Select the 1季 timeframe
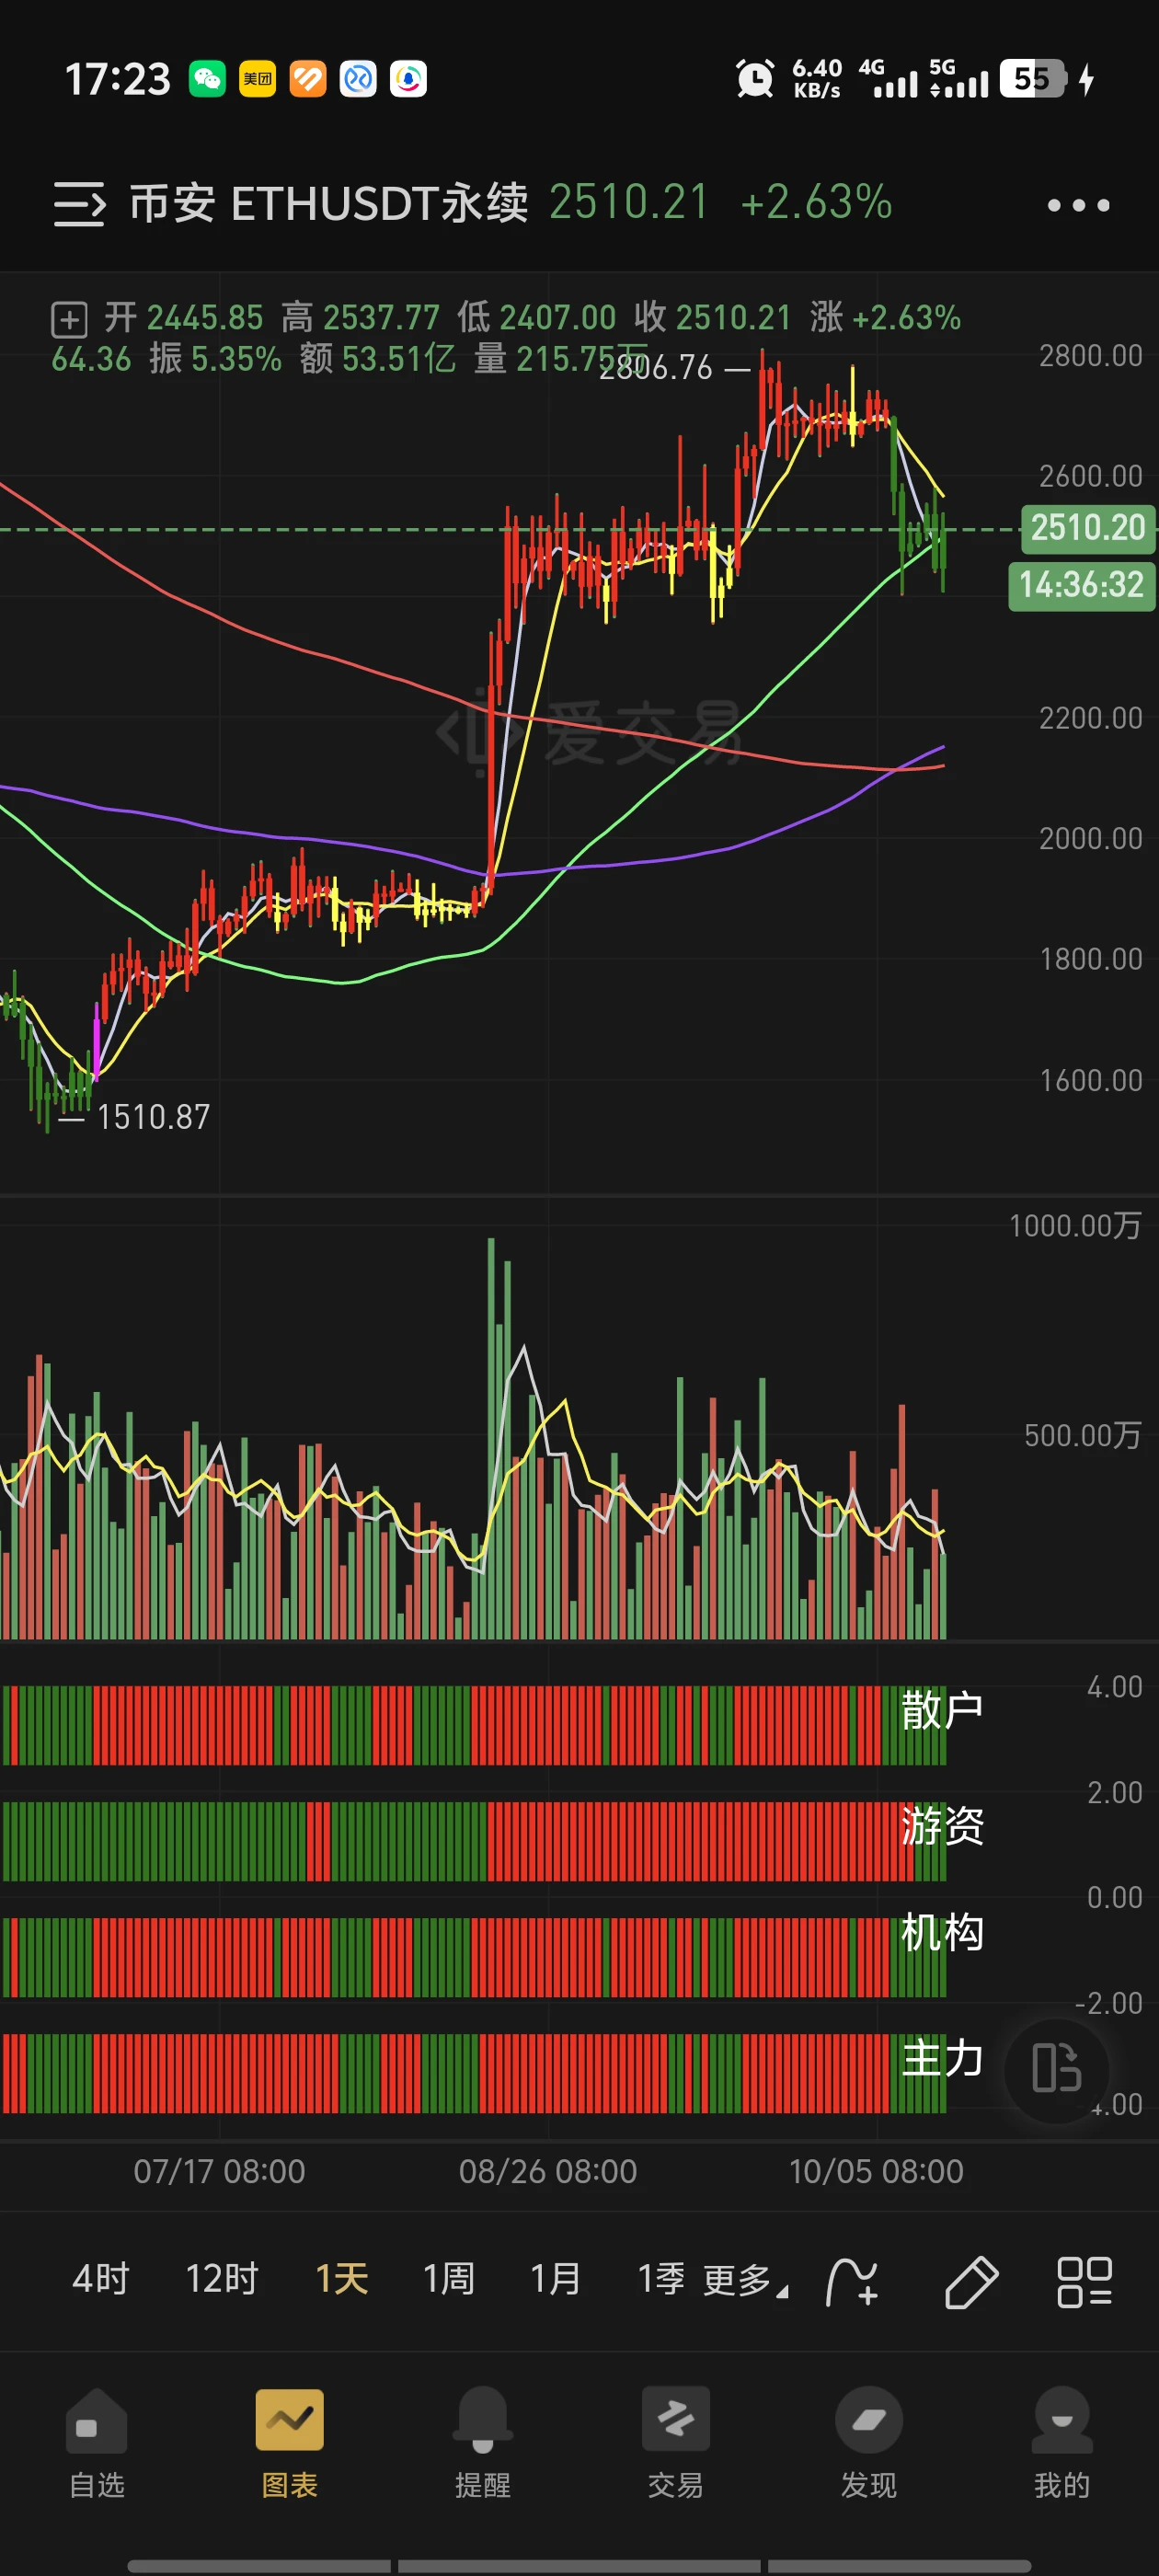This screenshot has height=2576, width=1159. pos(662,2279)
